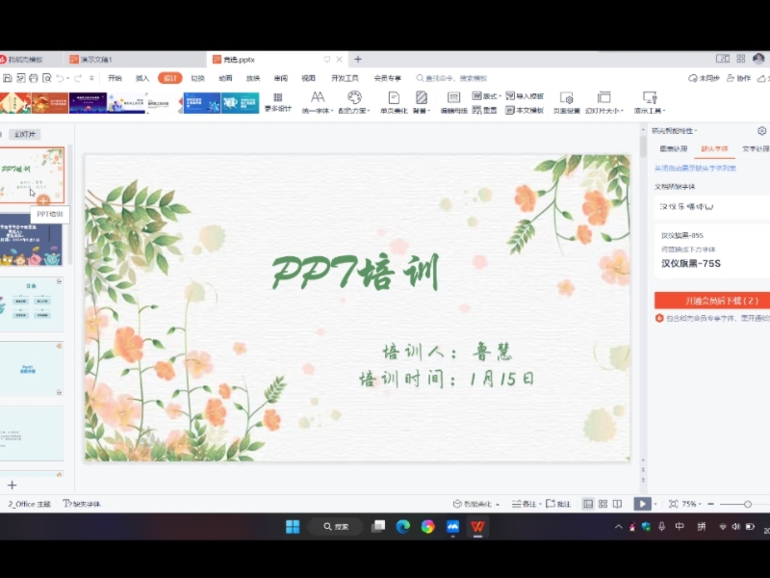Image resolution: width=770 pixels, height=578 pixels.
Task: Switch to the 文字处理 panel tab
Action: [x=755, y=149]
